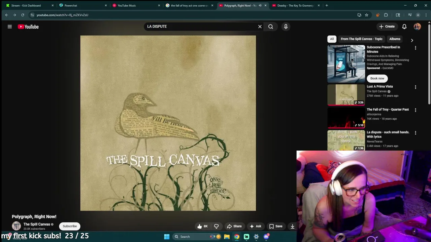431x242 pixels.
Task: Open YouTube notifications bell
Action: tap(404, 27)
